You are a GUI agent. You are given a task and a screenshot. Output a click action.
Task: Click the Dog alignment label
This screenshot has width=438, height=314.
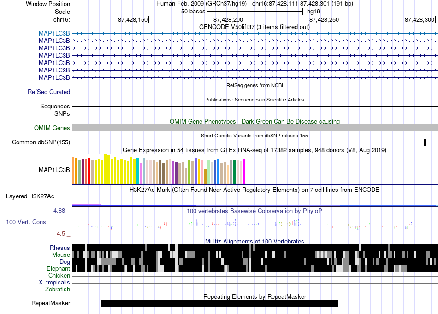[x=65, y=262]
